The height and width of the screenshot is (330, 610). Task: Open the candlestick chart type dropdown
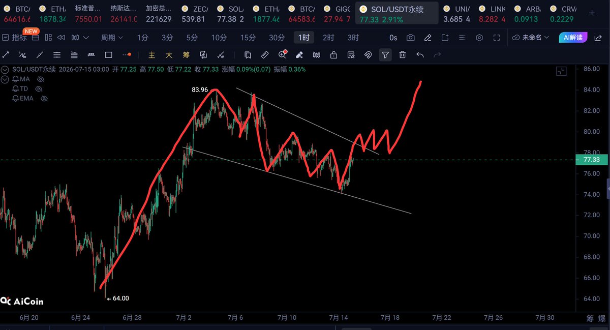pos(80,38)
